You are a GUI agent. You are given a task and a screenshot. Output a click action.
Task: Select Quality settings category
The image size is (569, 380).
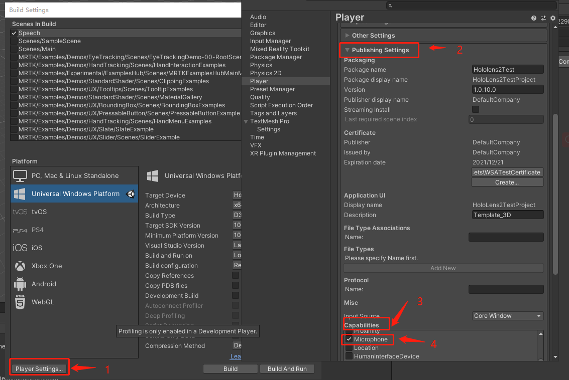tap(260, 97)
